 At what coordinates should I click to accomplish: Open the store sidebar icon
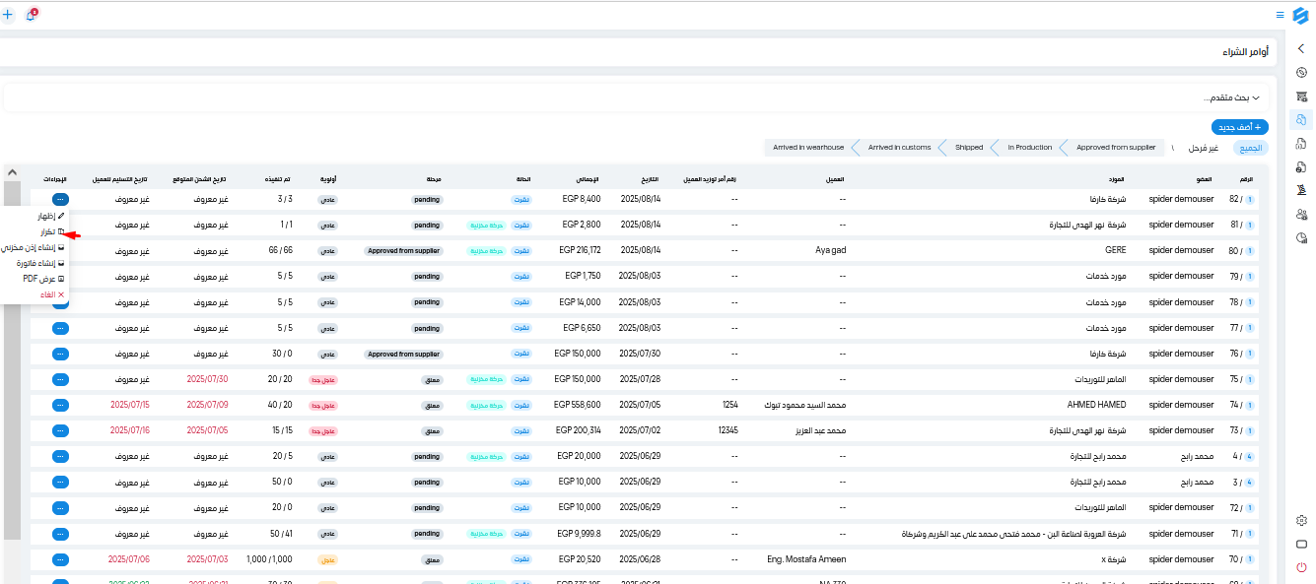1301,96
